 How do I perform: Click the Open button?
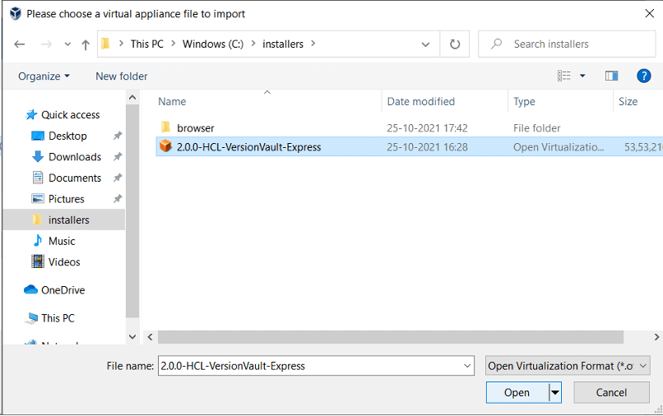coord(517,392)
